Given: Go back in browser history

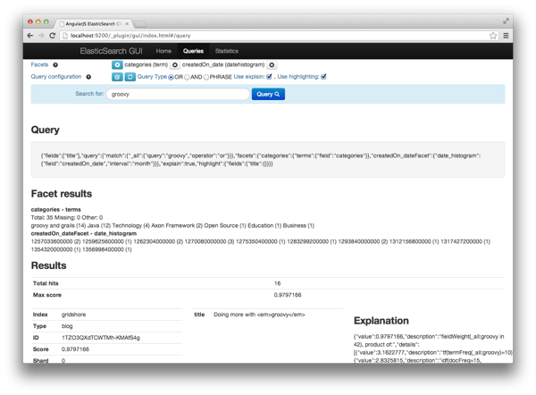Looking at the screenshot, I should (x=30, y=36).
